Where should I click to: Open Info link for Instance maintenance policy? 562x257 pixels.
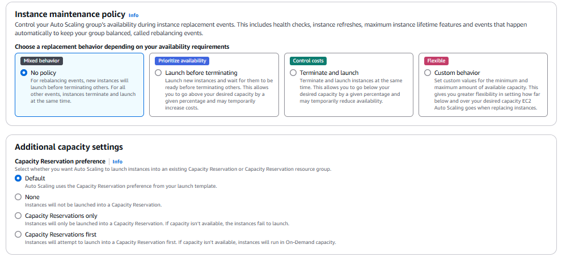pos(133,15)
